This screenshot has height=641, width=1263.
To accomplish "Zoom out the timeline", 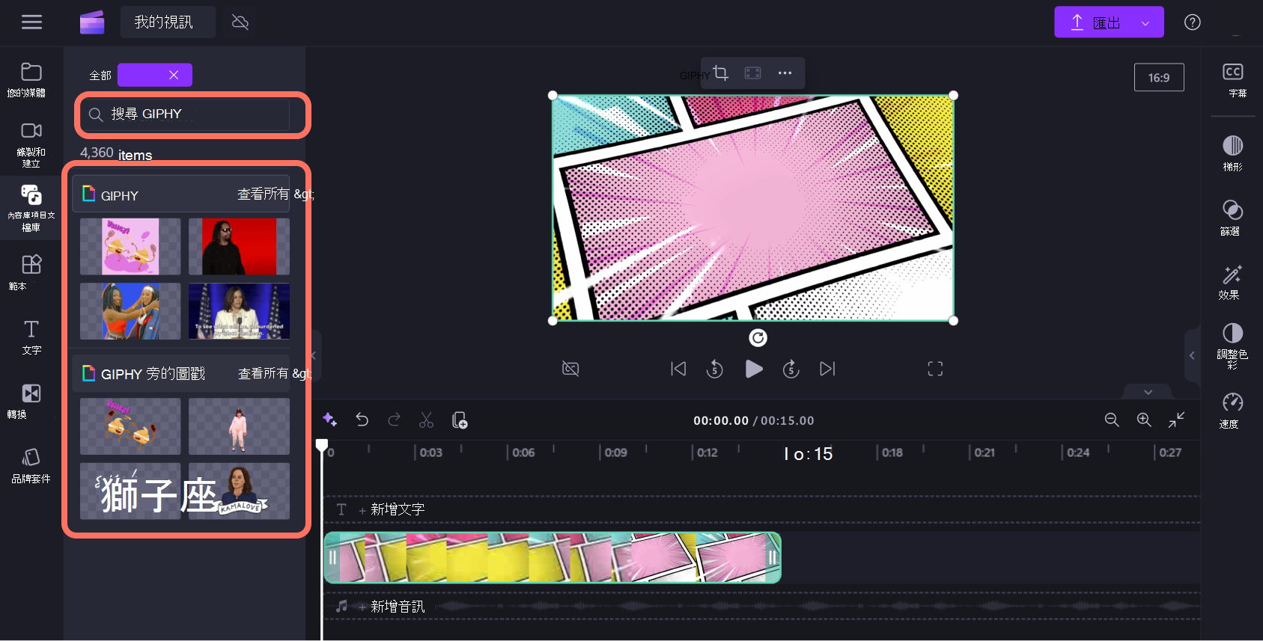I will [x=1112, y=420].
